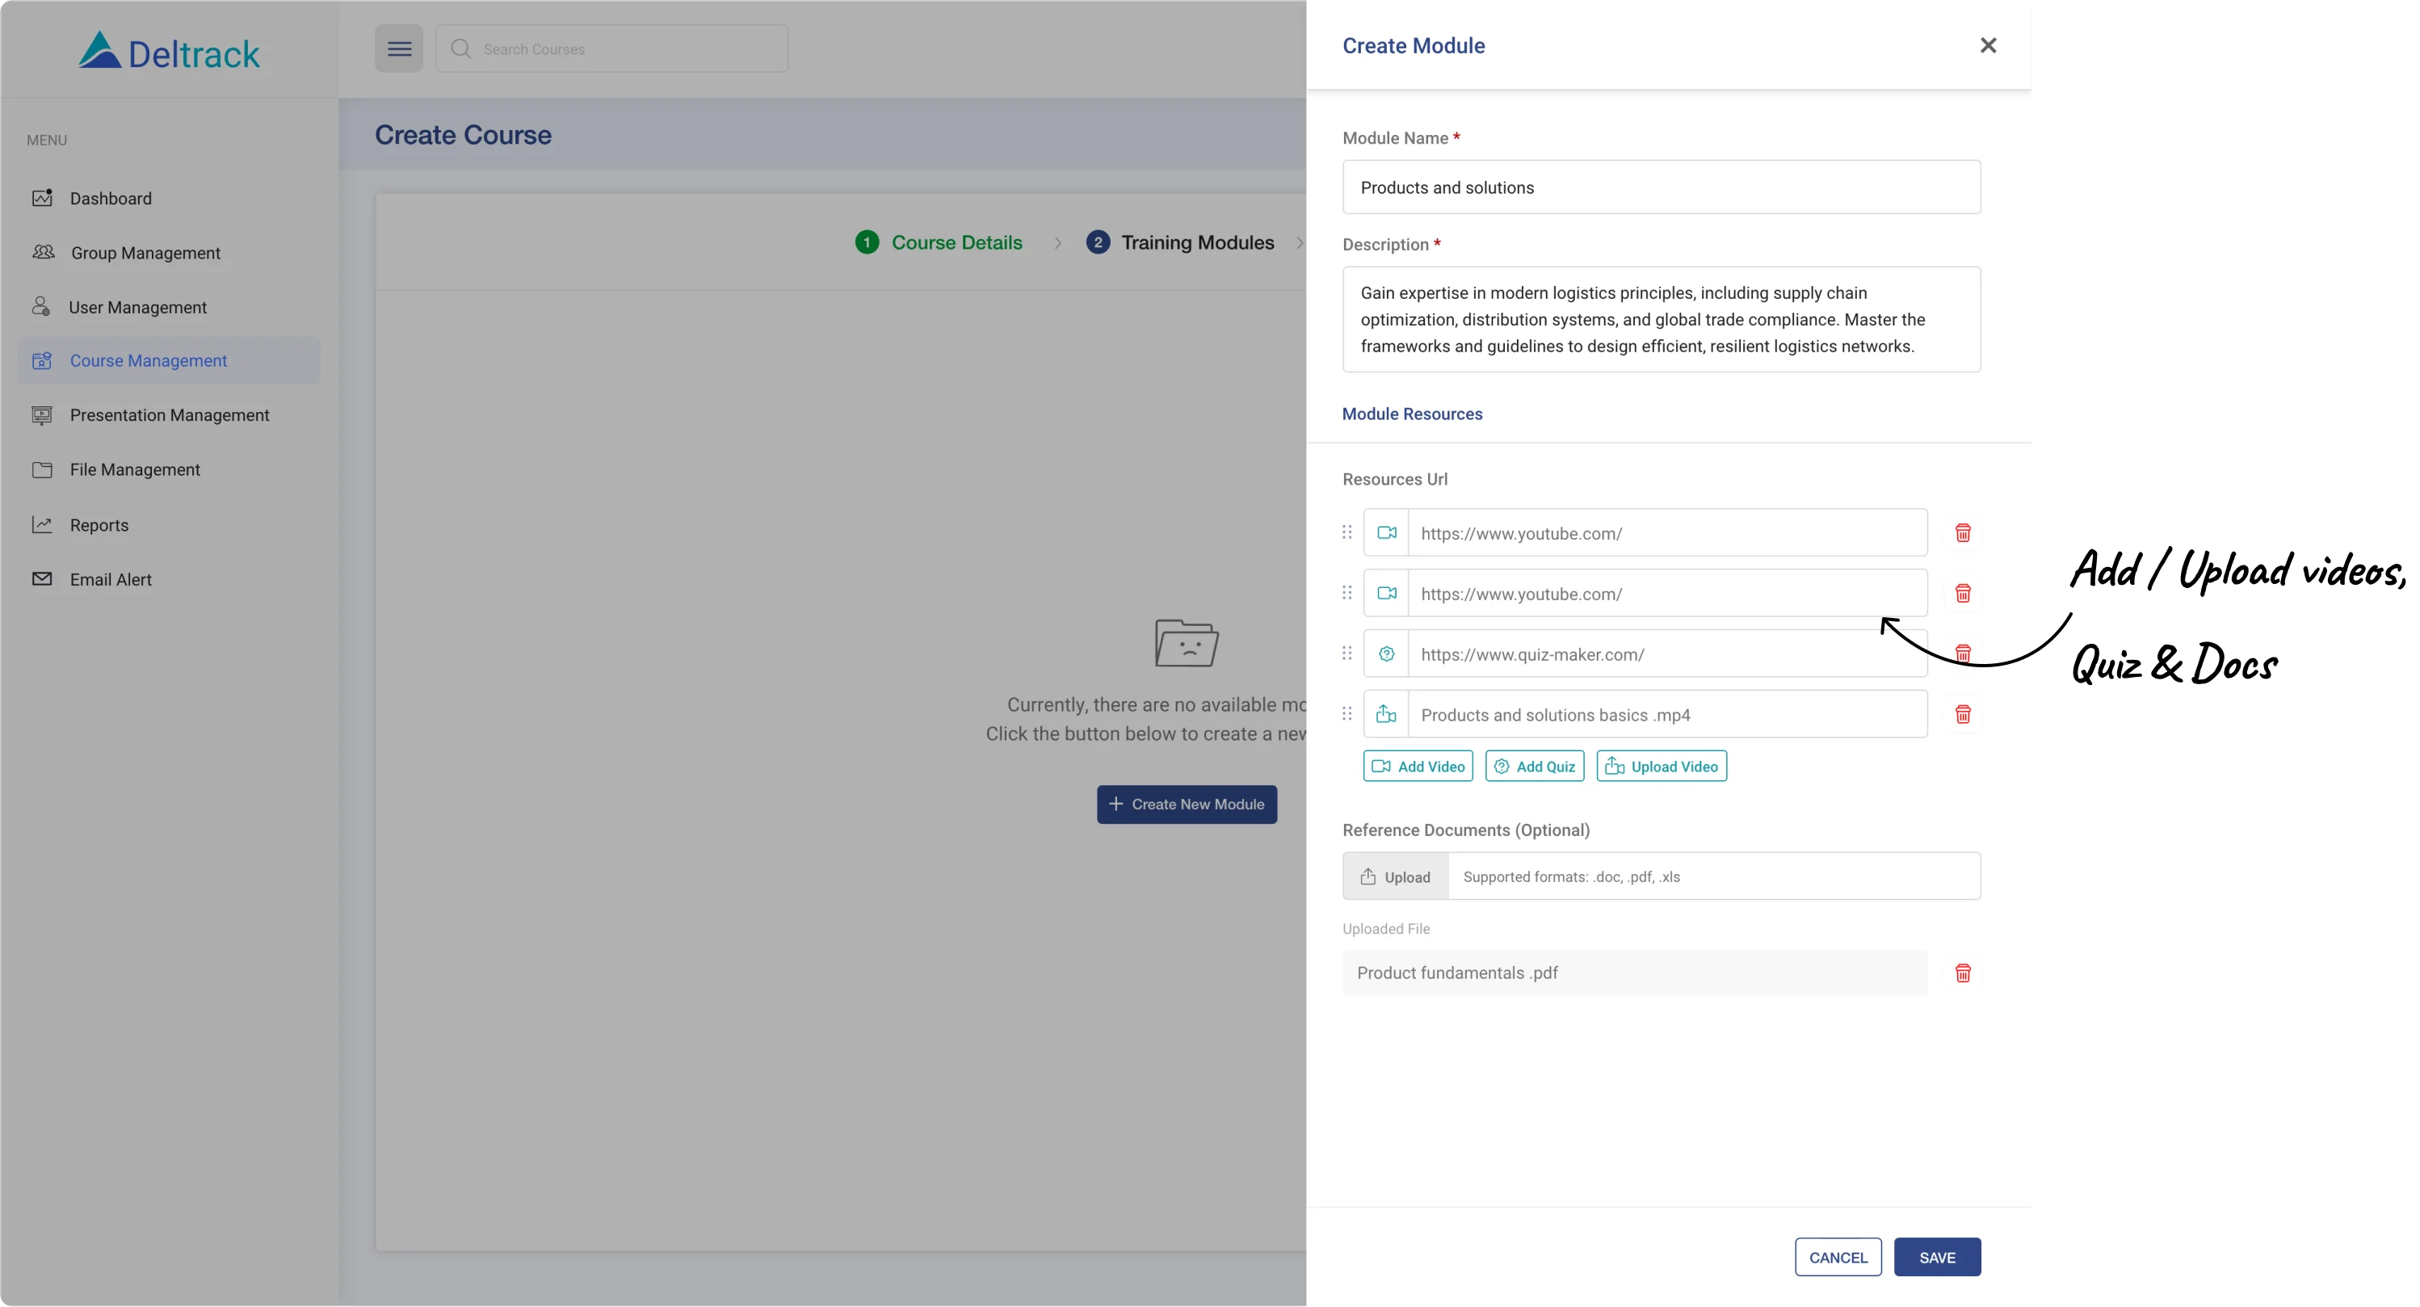Viewport: 2420px width, 1307px height.
Task: Click the quiz icon beside quiz-maker URL
Action: 1385,654
